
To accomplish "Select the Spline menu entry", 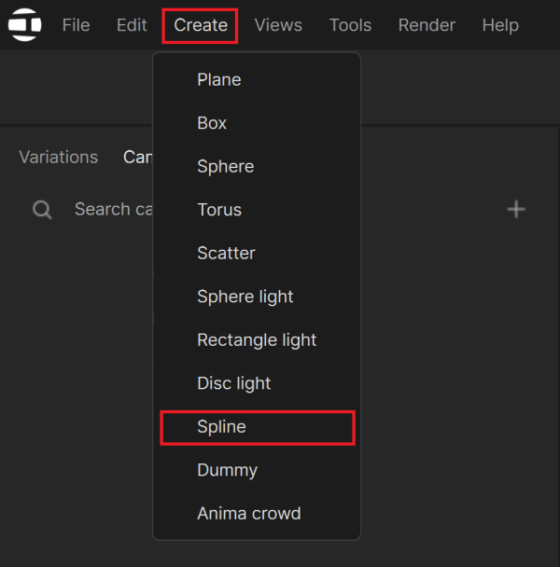I will tap(258, 427).
